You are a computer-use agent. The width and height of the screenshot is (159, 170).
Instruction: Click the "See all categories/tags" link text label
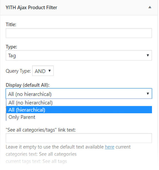pyautogui.click(x=41, y=130)
